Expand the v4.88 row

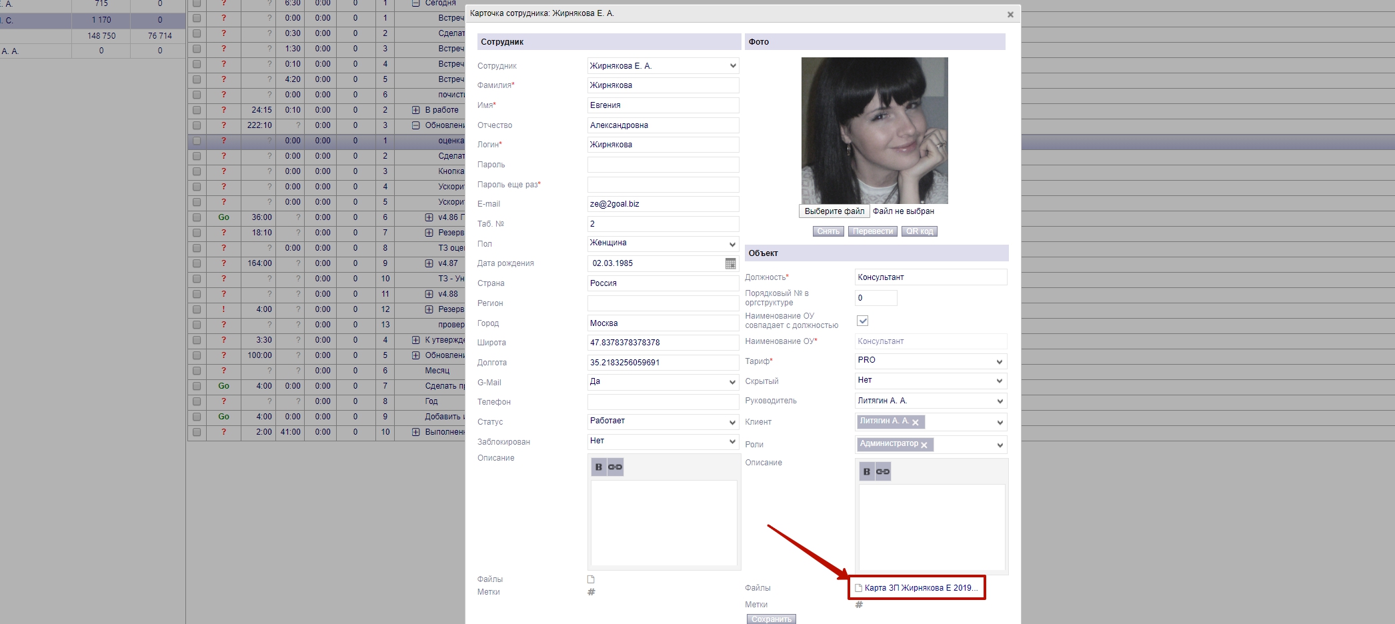pos(429,294)
